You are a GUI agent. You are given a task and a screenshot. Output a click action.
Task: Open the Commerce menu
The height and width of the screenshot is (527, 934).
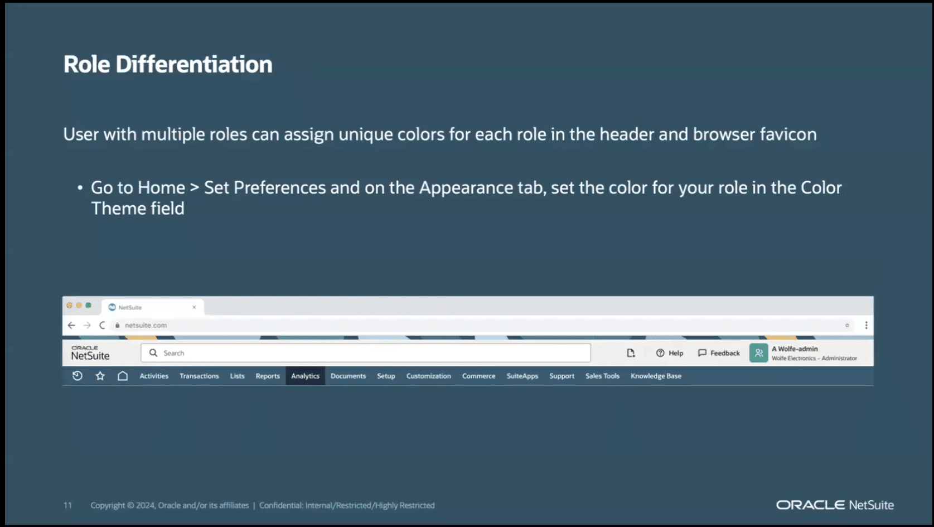[479, 376]
